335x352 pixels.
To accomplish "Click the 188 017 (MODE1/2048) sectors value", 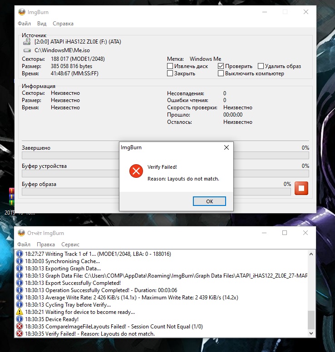I will pyautogui.click(x=78, y=59).
